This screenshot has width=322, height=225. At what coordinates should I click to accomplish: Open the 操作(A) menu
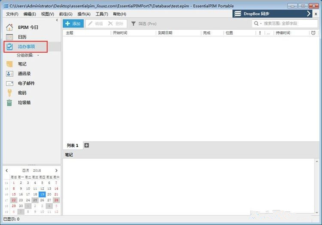click(x=84, y=14)
